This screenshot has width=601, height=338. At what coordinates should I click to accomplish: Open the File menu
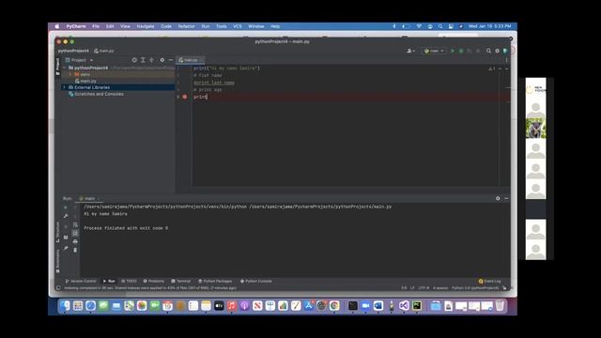(96, 26)
